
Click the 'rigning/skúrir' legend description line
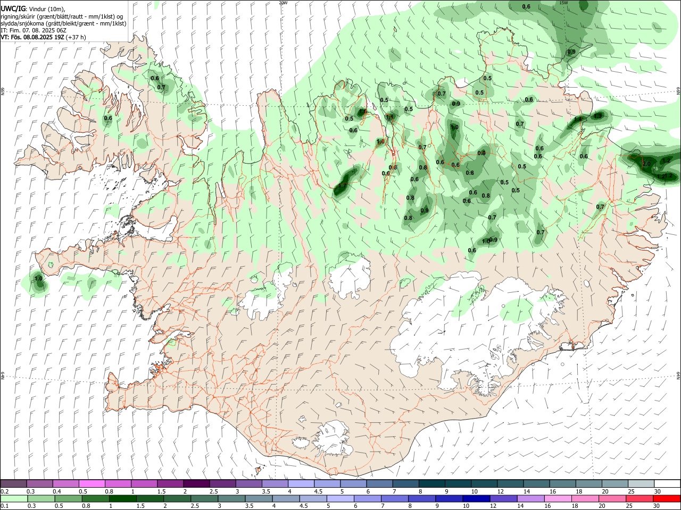pyautogui.click(x=62, y=16)
